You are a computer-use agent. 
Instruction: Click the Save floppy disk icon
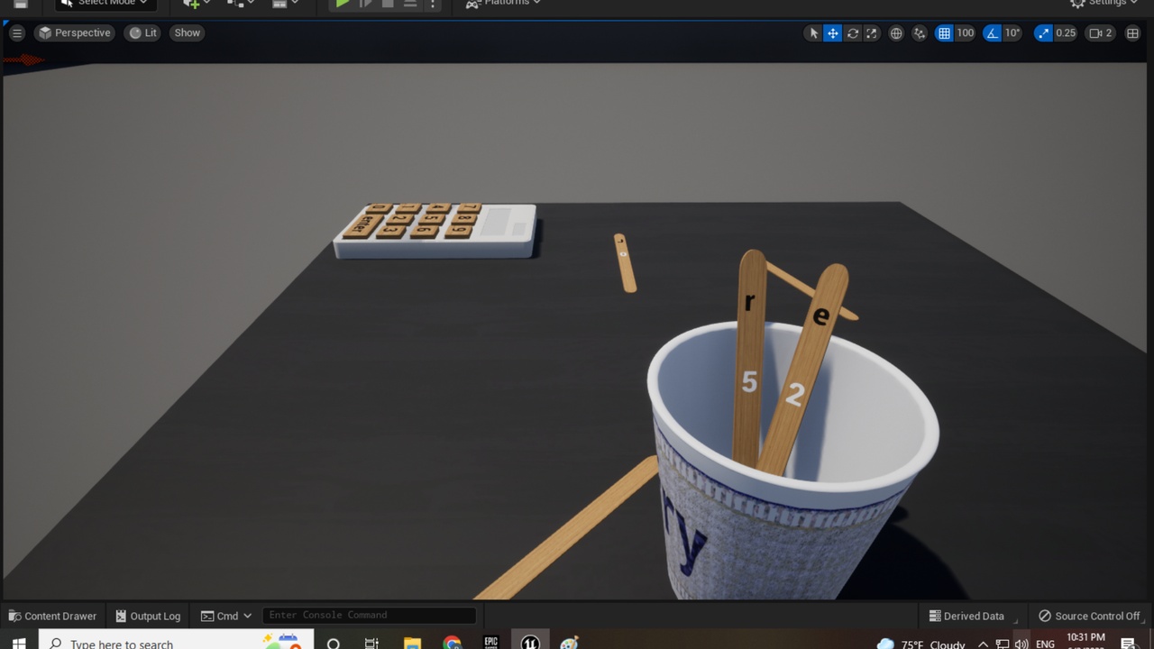point(20,4)
